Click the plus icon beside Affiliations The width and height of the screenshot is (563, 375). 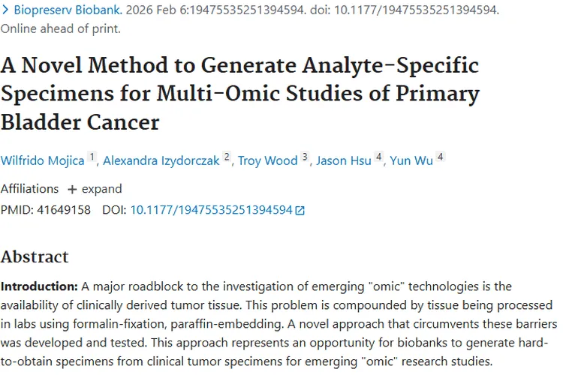tap(72, 189)
